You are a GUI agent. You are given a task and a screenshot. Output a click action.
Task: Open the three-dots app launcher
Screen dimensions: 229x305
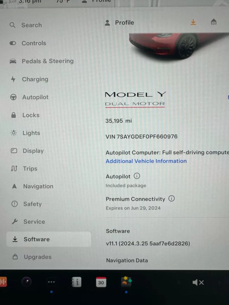tap(51, 282)
